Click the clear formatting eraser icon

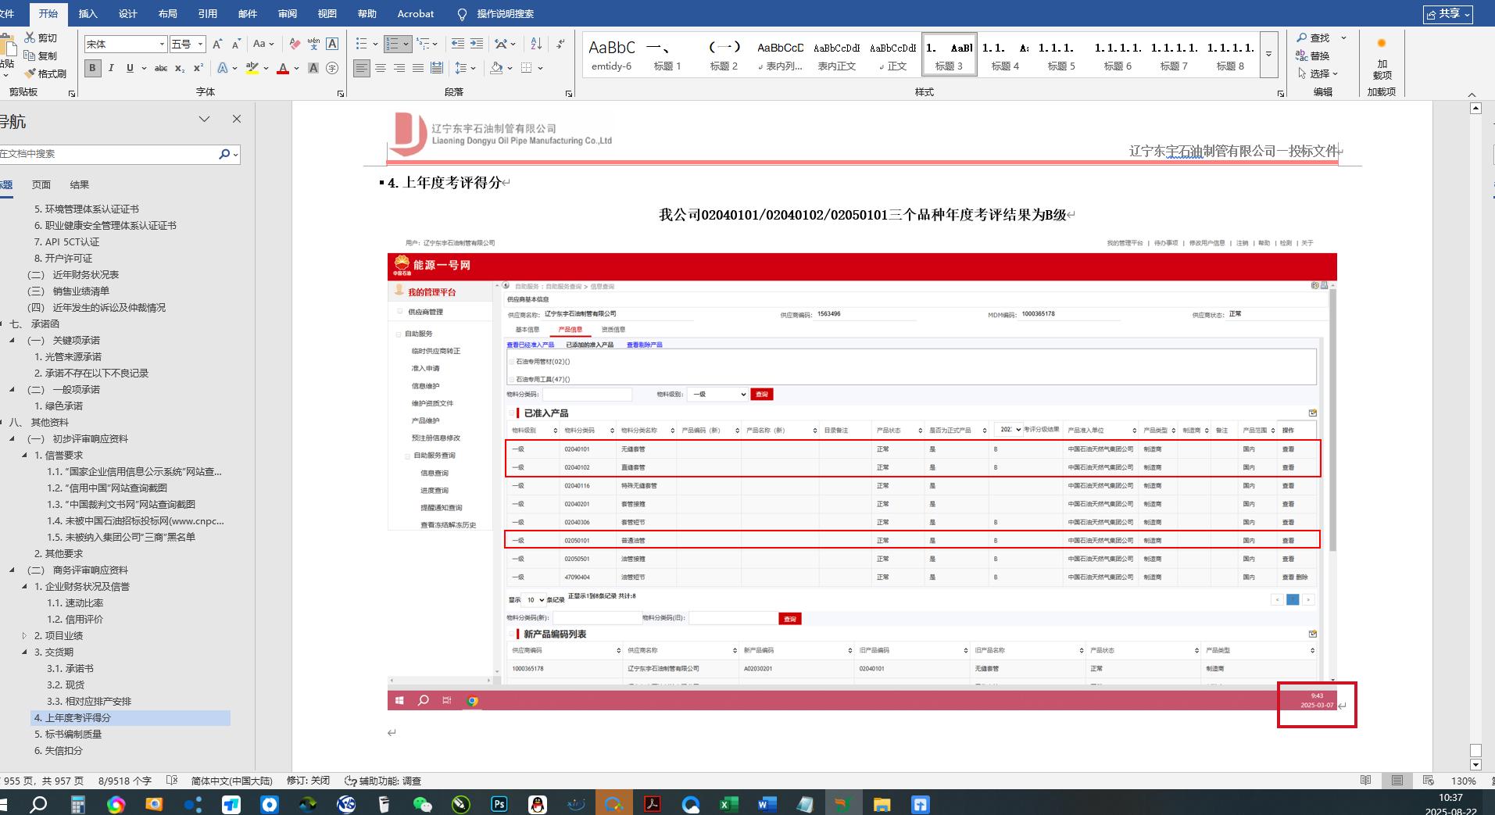pos(295,44)
